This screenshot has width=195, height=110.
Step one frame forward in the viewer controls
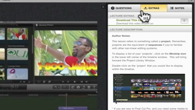tap(68, 82)
